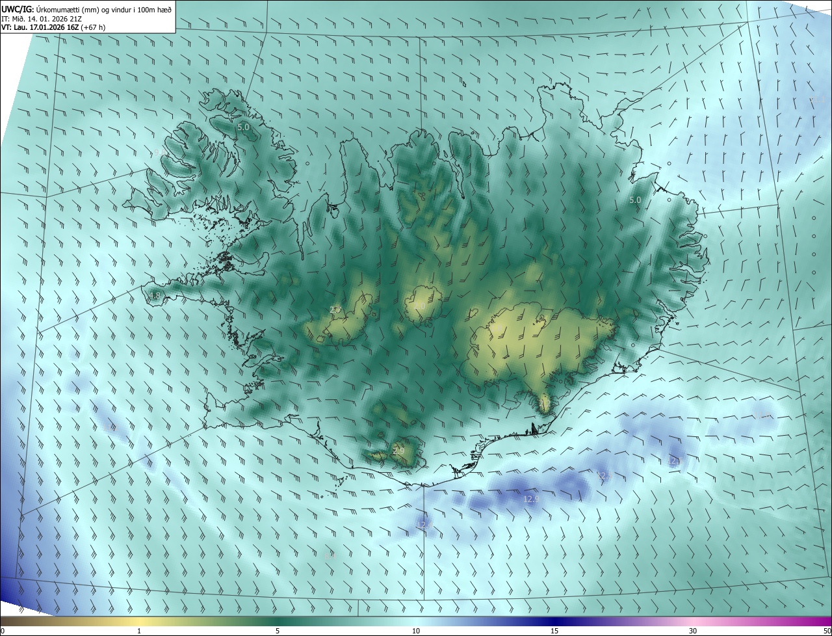Click the 2.2 value at Vatnajökull's southern tip
This screenshot has width=832, height=636.
click(x=544, y=404)
